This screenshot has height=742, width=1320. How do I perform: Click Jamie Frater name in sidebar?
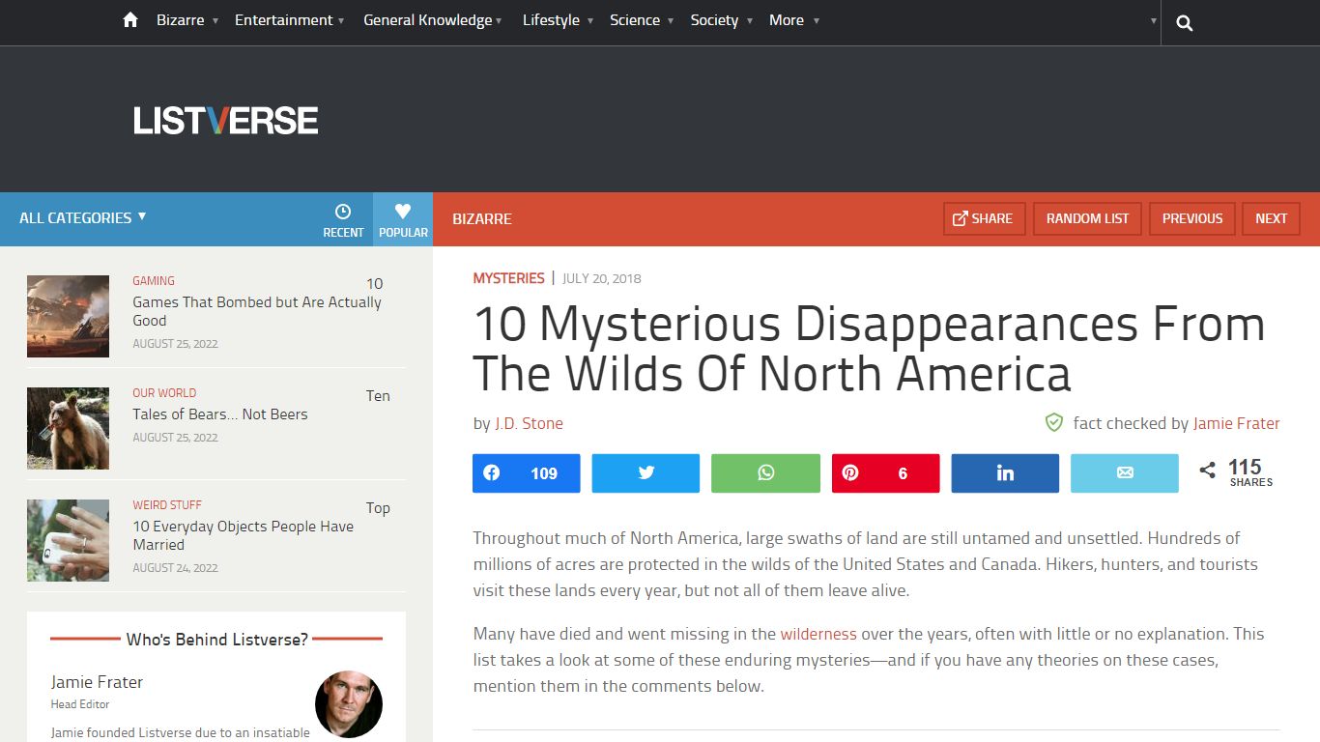pos(97,682)
